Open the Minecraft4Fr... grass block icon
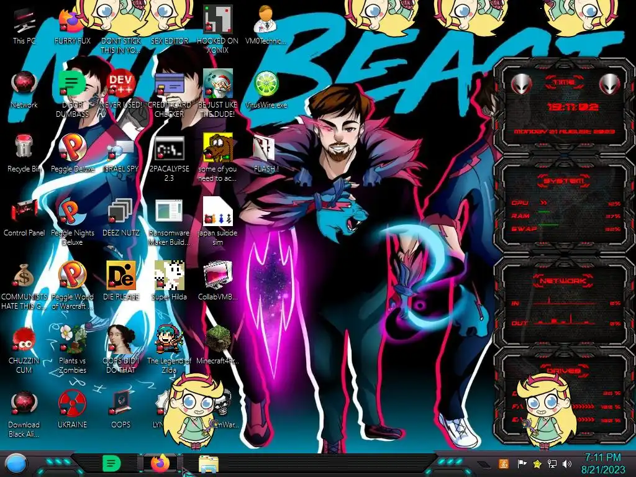636x477 pixels. point(218,345)
